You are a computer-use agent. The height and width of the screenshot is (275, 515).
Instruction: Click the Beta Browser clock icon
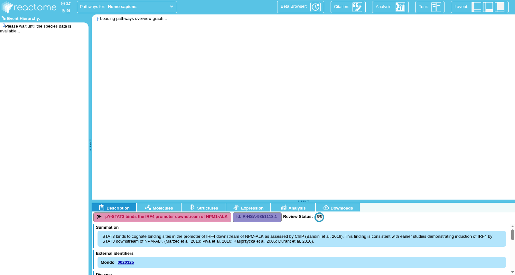click(315, 7)
